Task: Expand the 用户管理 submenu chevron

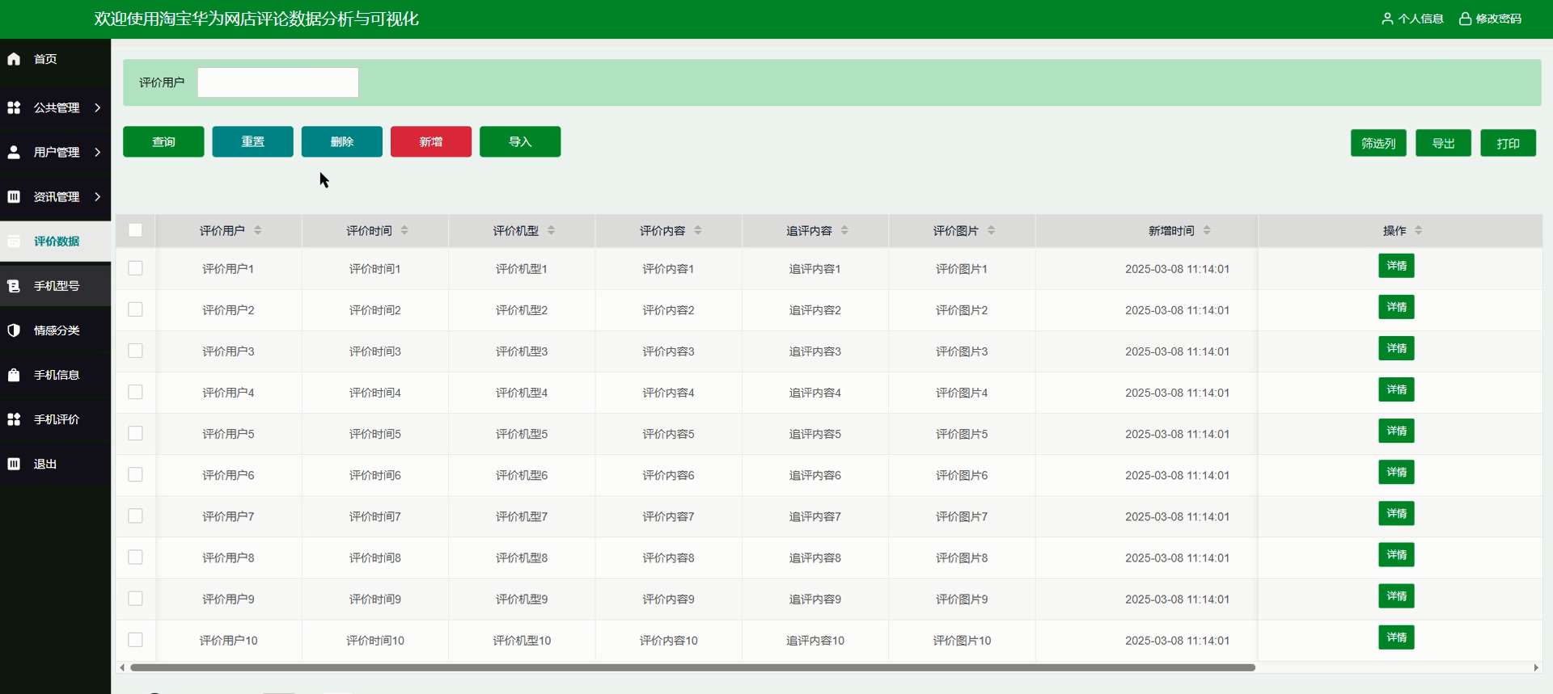Action: tap(97, 152)
